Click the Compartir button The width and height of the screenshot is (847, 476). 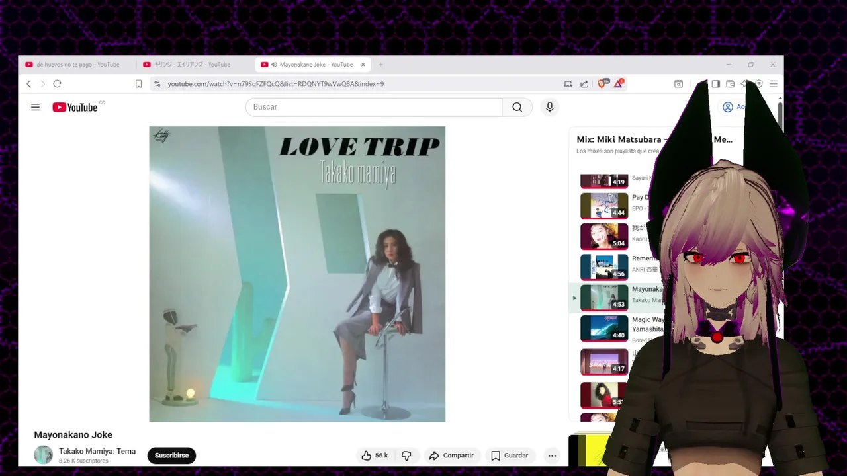click(x=451, y=456)
